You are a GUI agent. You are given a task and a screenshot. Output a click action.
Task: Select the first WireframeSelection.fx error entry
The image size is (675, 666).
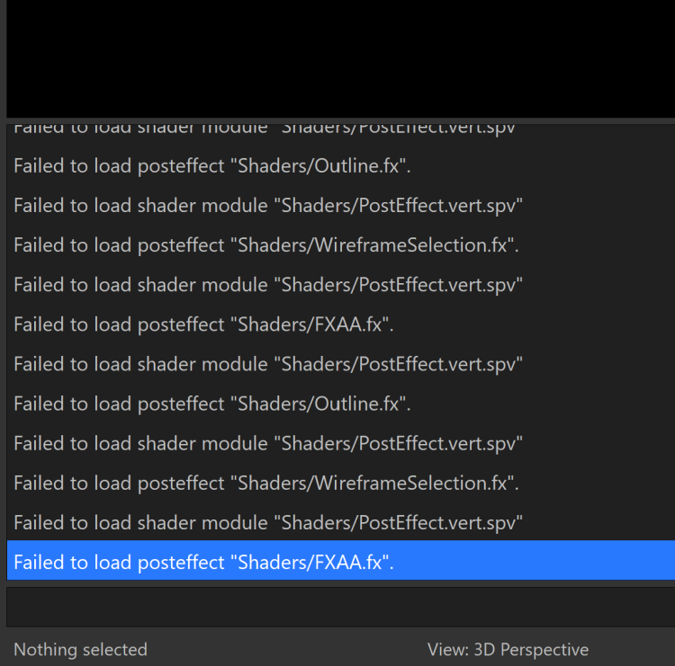(266, 245)
